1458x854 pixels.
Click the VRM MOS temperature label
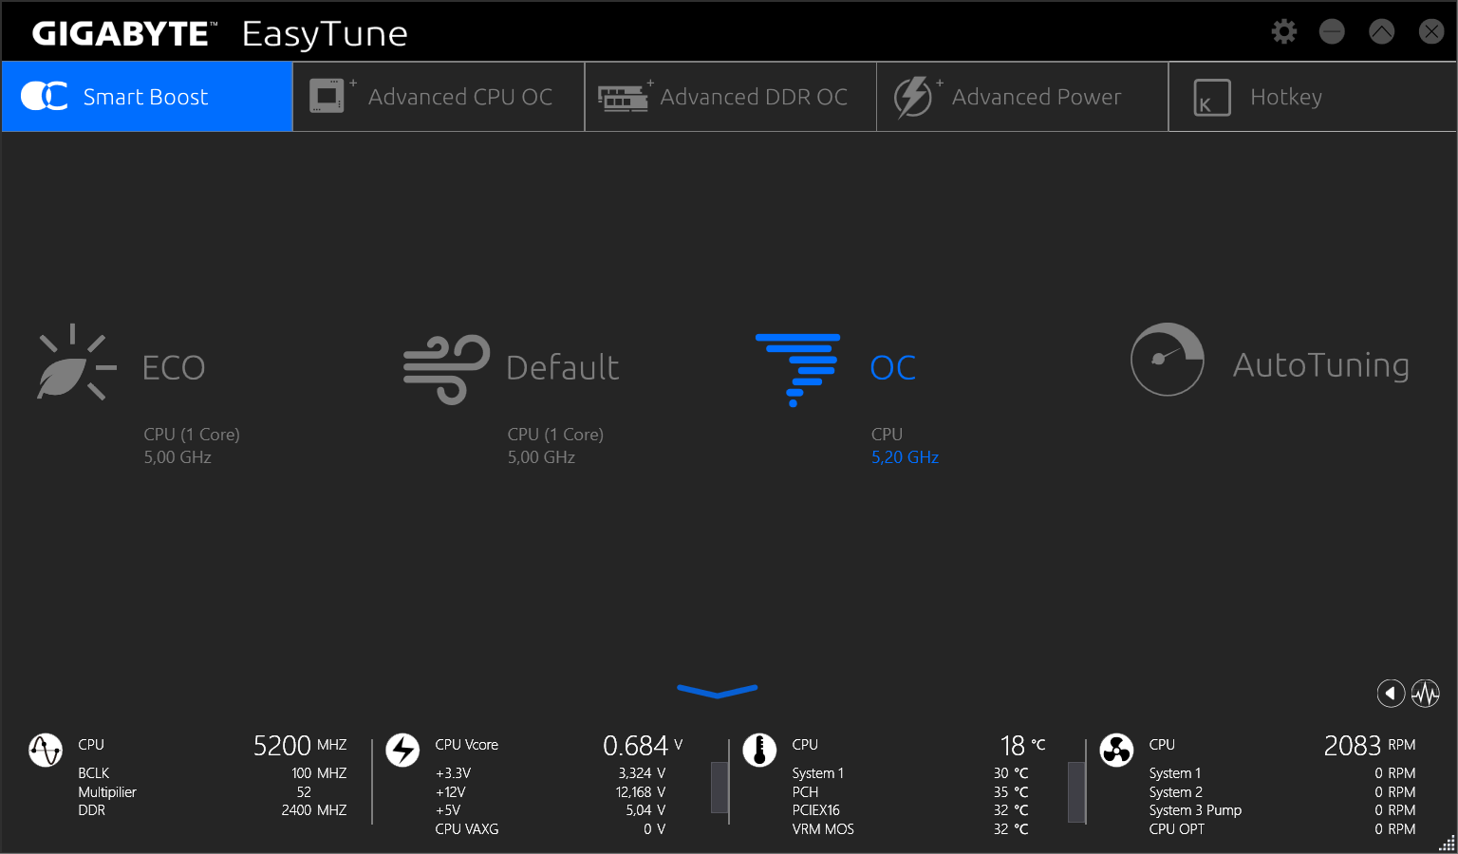823,829
